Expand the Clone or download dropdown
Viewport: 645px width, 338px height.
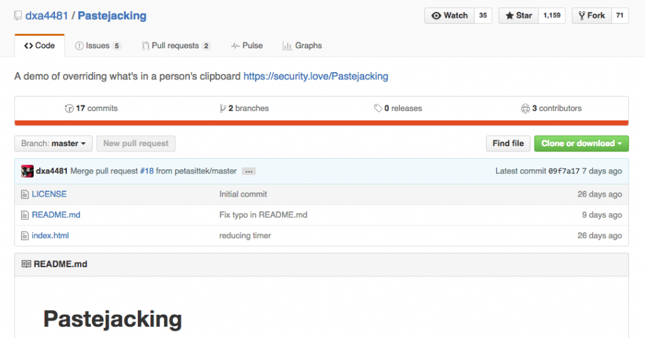[581, 144]
